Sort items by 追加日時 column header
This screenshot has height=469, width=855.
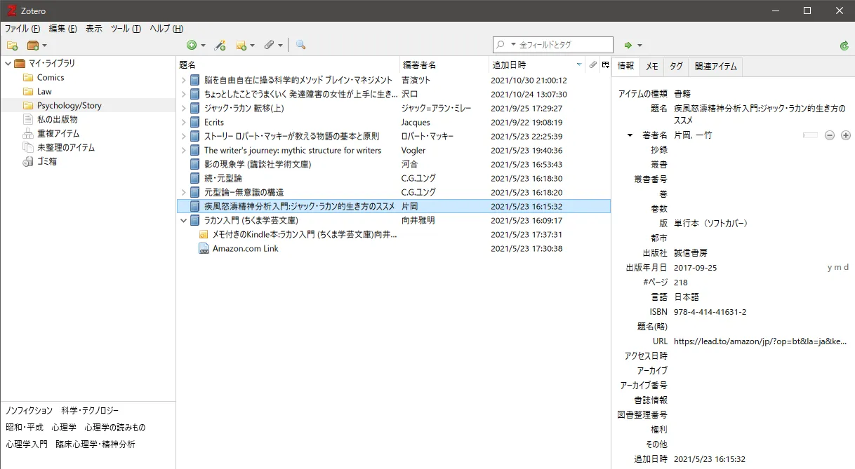(536, 64)
